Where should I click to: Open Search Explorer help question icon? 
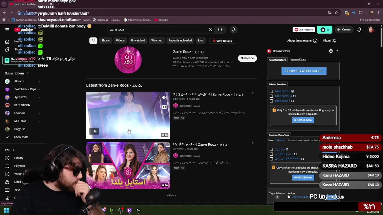pos(331,51)
